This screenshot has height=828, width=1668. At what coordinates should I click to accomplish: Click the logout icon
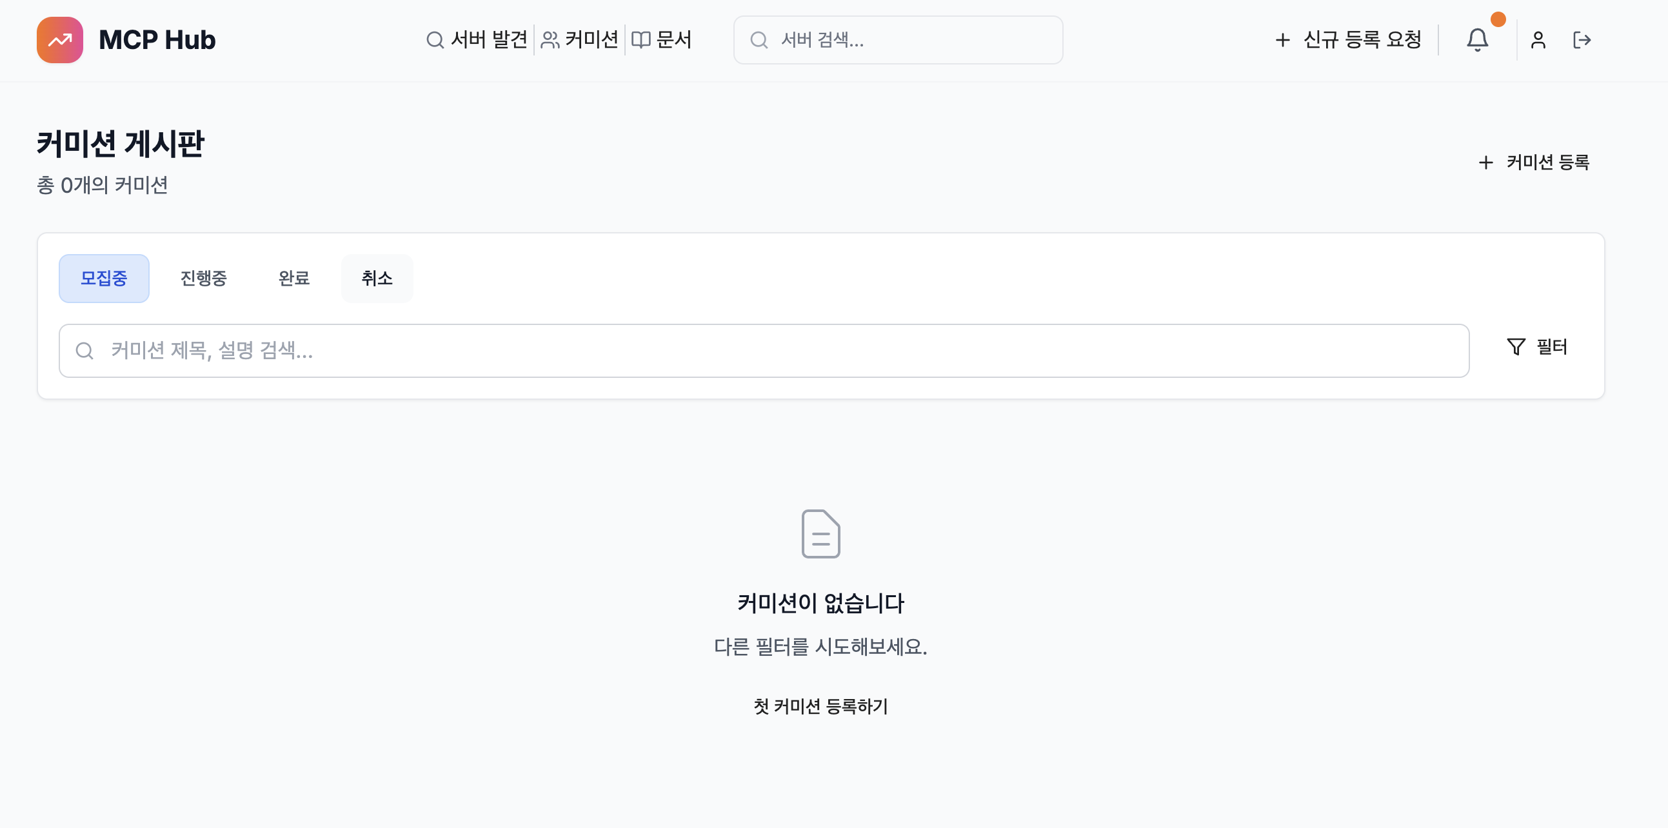click(x=1582, y=40)
